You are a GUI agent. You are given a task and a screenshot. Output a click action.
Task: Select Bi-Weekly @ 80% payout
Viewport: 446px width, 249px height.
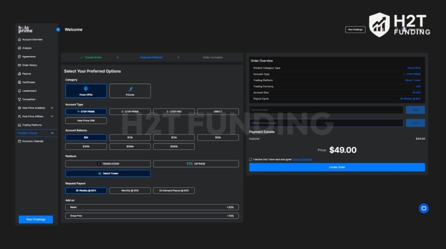tap(86, 190)
